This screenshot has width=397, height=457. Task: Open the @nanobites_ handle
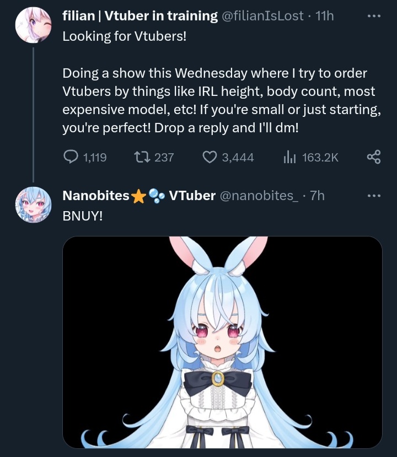tap(259, 196)
